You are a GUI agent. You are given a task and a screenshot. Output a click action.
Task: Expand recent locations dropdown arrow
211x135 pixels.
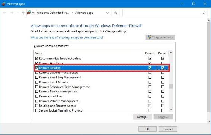[x=18, y=13]
